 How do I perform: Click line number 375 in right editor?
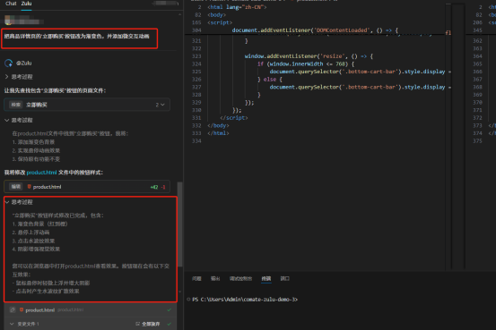point(477,141)
